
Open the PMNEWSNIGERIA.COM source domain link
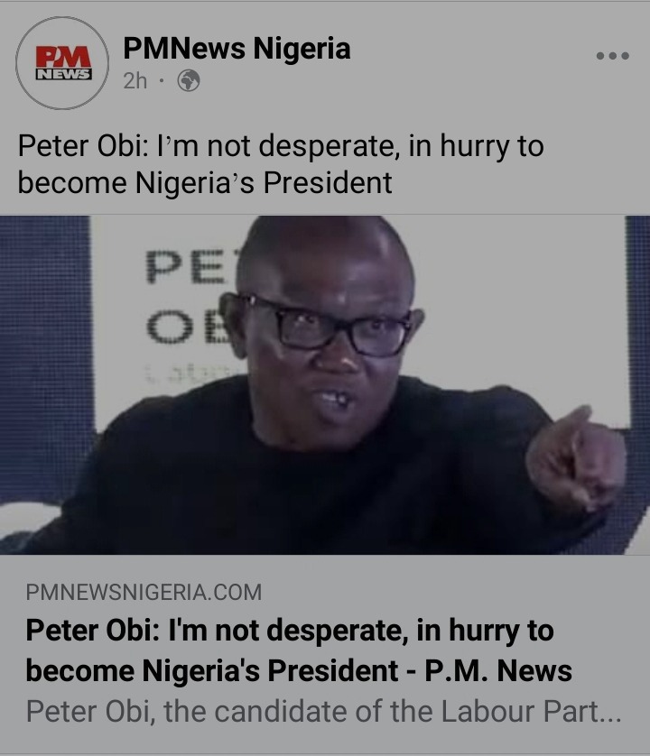point(144,592)
